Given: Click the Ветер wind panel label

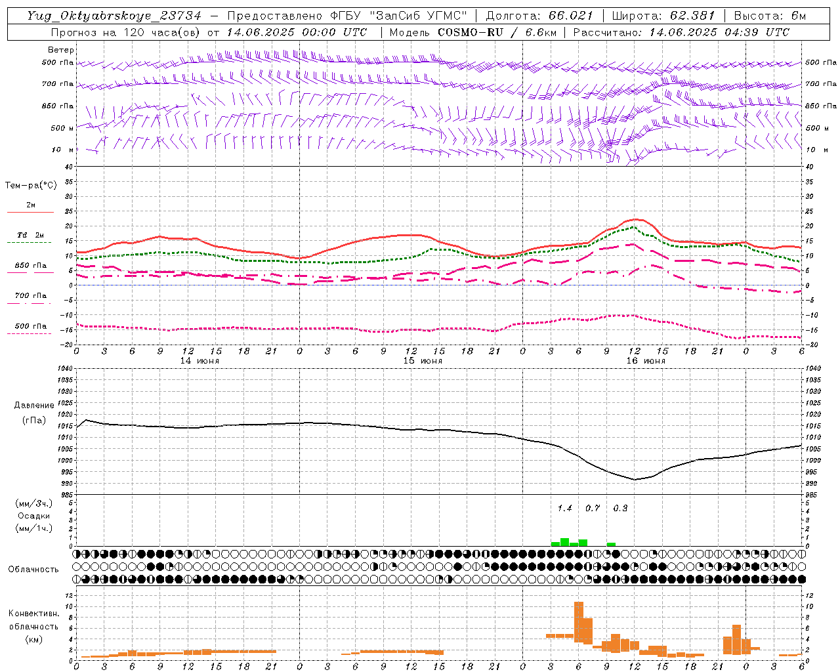Looking at the screenshot, I should pos(61,50).
